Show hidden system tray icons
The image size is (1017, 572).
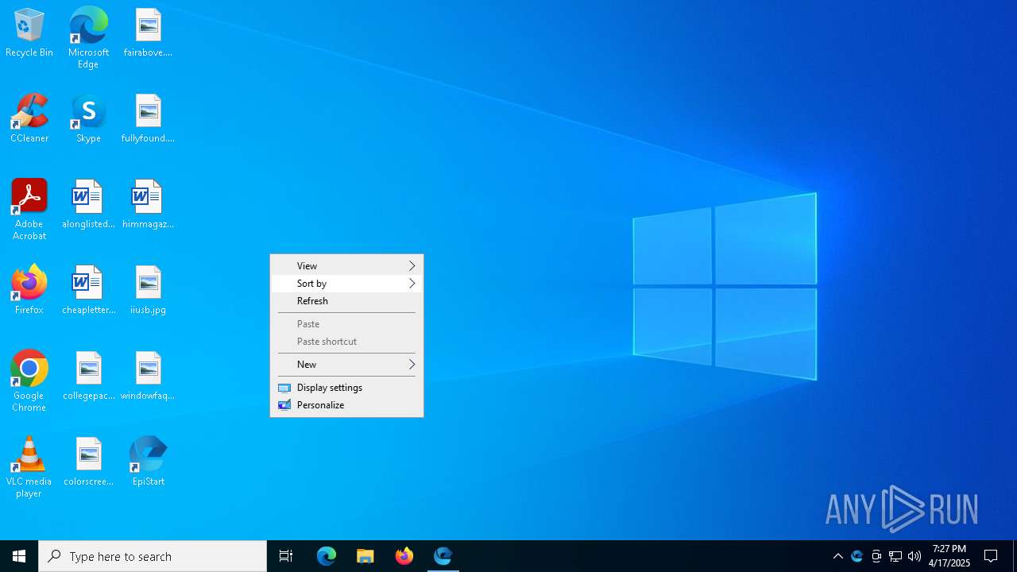point(838,556)
